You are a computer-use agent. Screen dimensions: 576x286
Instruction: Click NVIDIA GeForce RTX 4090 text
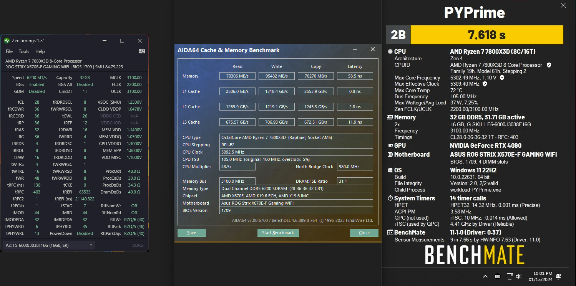pyautogui.click(x=486, y=145)
